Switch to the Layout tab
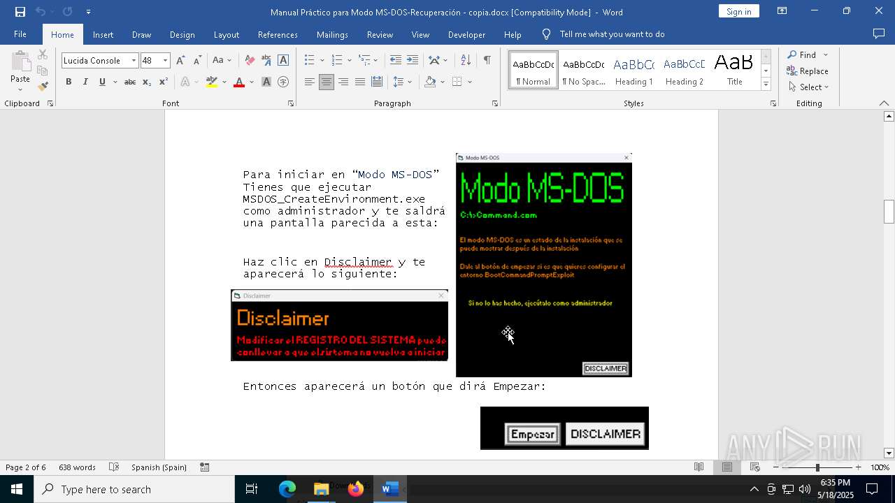Image resolution: width=895 pixels, height=503 pixels. pyautogui.click(x=227, y=34)
